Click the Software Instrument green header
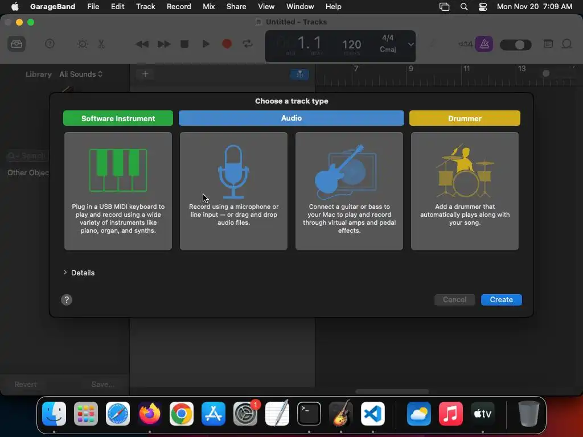 118,118
